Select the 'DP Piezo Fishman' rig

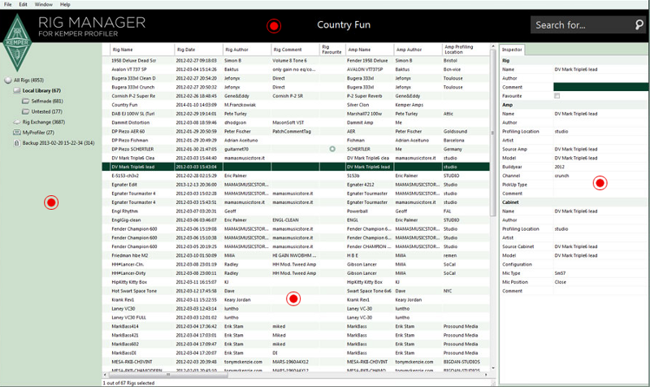[x=296, y=140]
